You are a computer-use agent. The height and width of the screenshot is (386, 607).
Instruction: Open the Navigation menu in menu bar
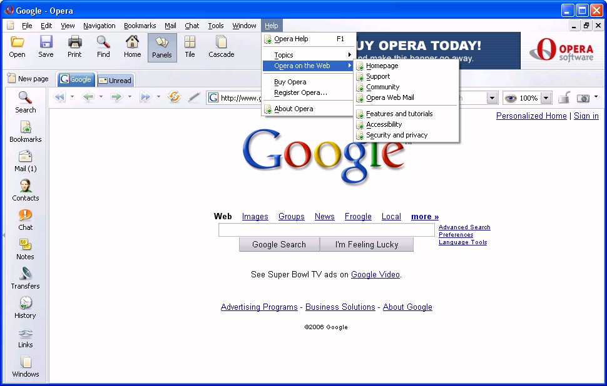pyautogui.click(x=99, y=26)
